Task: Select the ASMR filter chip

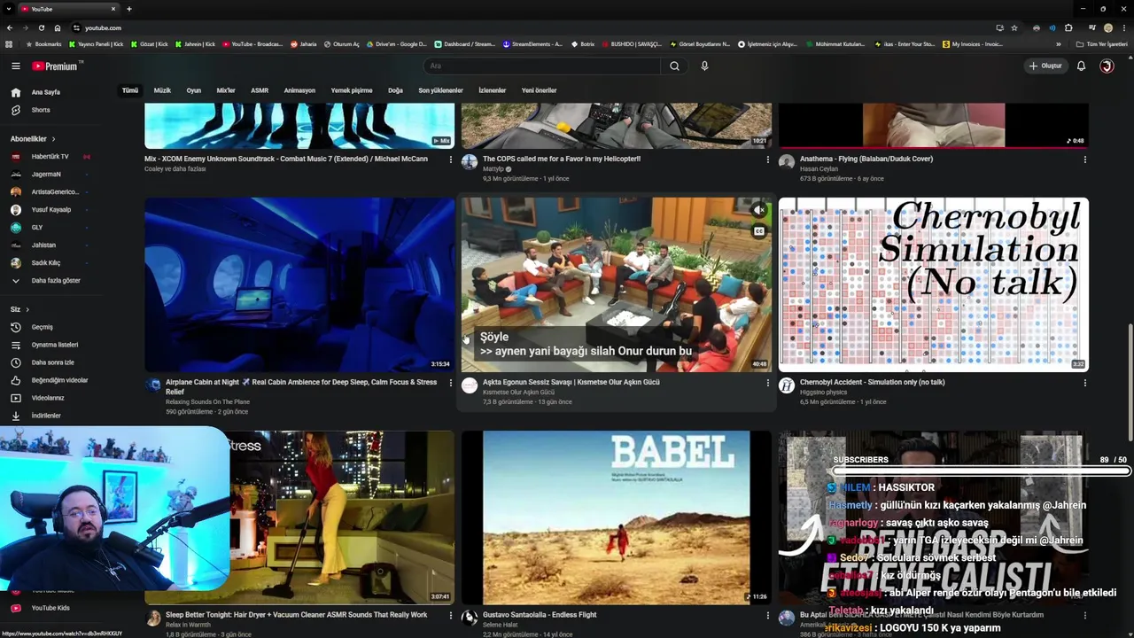Action: 260,90
